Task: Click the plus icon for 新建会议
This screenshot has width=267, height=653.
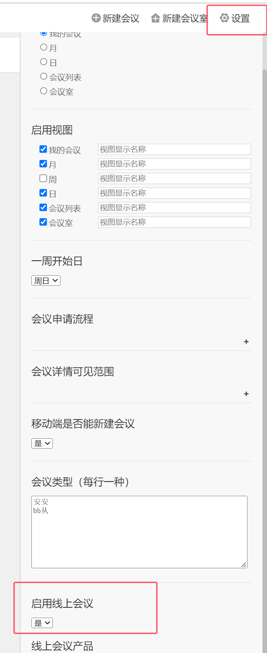Action: point(96,18)
